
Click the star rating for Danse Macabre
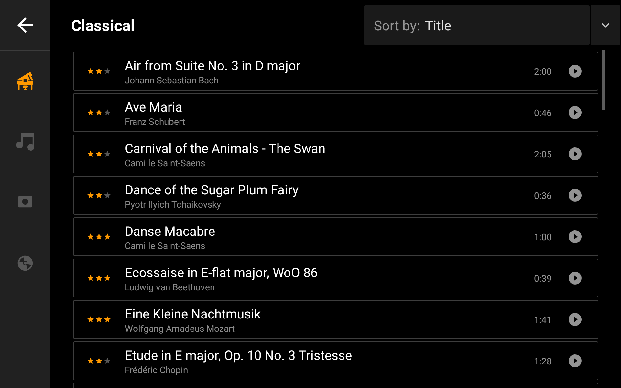coord(99,237)
